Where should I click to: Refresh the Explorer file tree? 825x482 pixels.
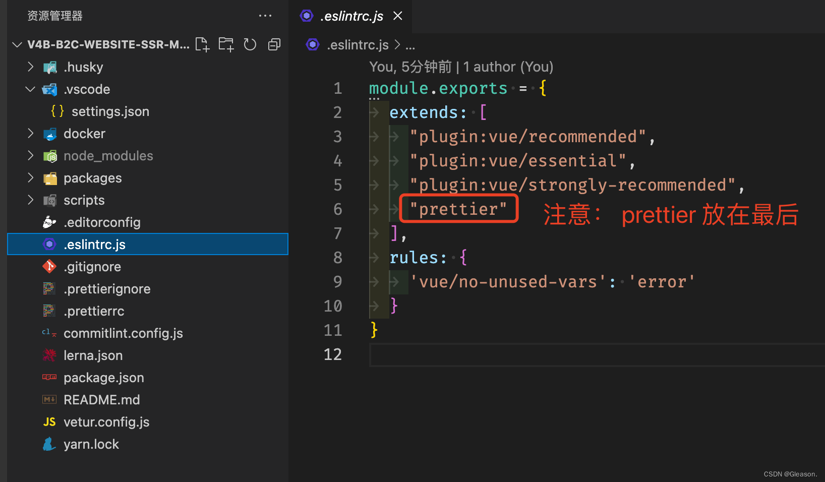[250, 44]
